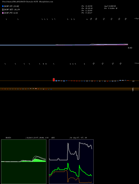Click the chart title mentioning MunafaSutra.com
The image size is (139, 184).
pos(28,2)
